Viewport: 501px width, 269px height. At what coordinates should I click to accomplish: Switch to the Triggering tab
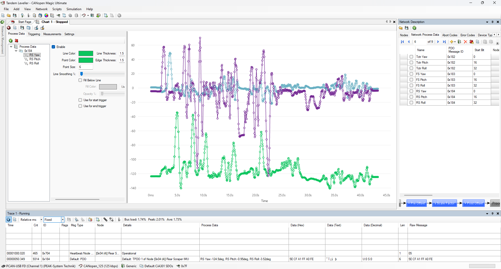34,34
